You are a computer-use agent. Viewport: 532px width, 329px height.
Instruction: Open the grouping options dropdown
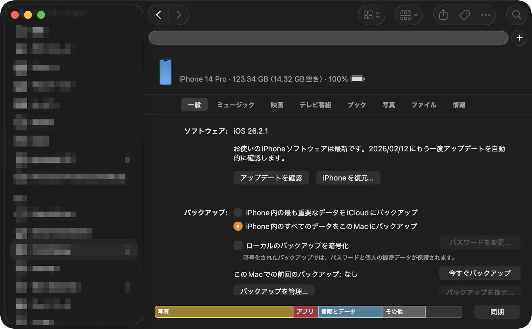409,15
